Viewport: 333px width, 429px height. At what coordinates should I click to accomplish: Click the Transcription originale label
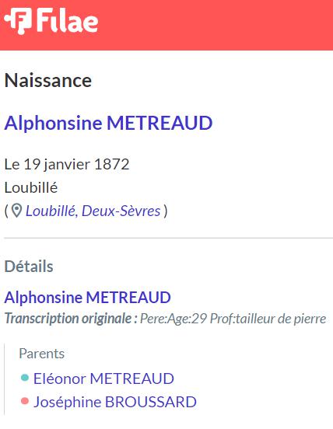[71, 319]
